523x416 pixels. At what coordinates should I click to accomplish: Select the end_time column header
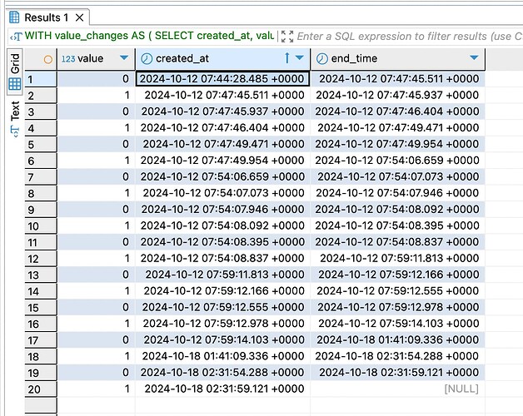pos(397,59)
